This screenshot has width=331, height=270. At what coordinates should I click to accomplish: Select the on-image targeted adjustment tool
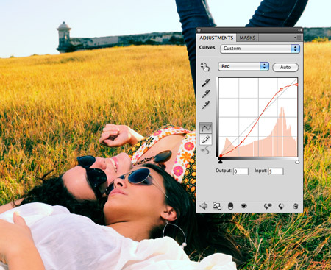tap(205, 67)
